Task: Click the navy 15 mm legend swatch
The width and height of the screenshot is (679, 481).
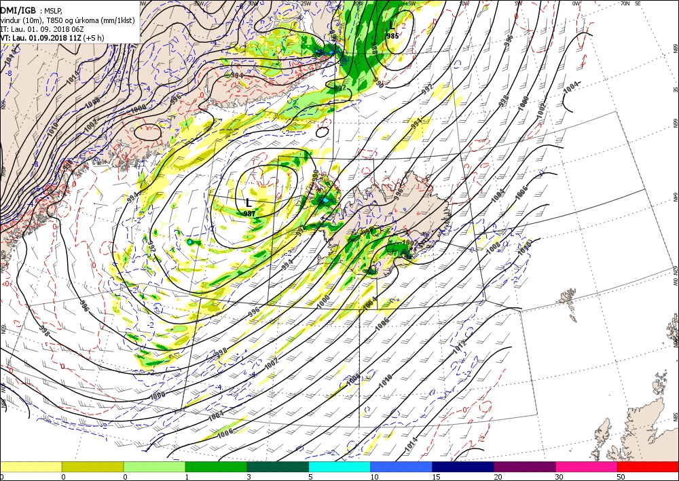Action: pos(463,467)
